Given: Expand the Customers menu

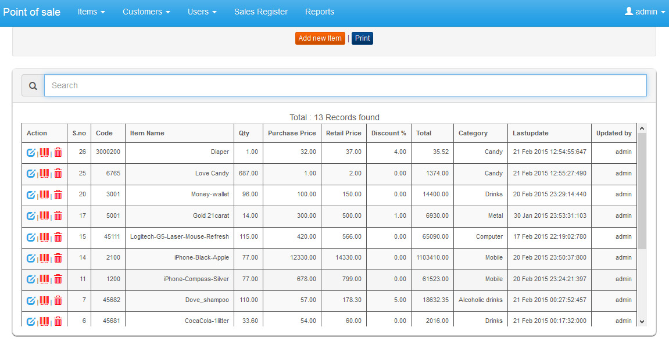Looking at the screenshot, I should [x=146, y=12].
